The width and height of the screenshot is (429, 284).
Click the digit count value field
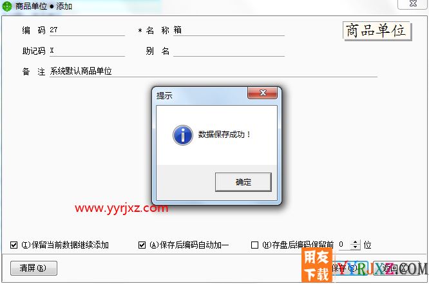point(345,245)
